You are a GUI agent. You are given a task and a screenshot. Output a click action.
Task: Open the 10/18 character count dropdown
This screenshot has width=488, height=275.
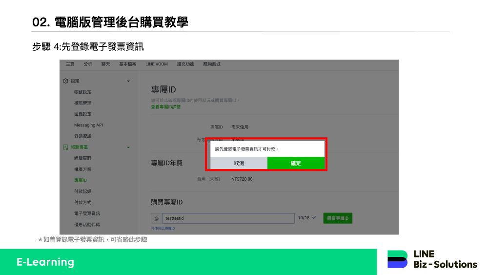(307, 218)
